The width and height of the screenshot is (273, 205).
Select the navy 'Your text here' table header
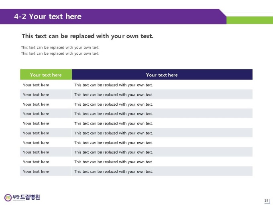click(x=162, y=75)
